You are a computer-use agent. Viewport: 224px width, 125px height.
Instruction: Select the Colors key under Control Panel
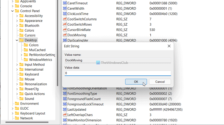click(29, 30)
